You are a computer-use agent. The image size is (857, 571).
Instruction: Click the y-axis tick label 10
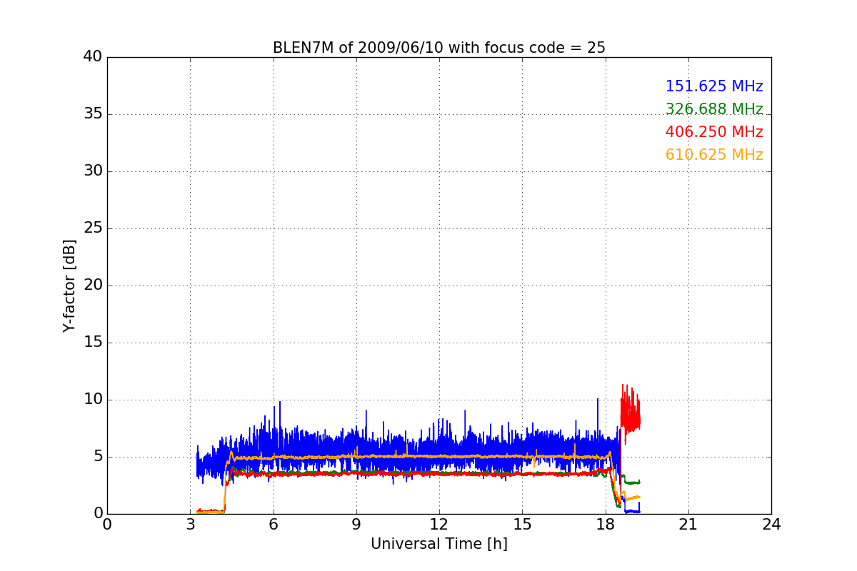tap(93, 400)
